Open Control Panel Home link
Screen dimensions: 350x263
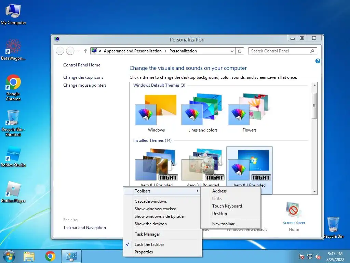point(82,65)
